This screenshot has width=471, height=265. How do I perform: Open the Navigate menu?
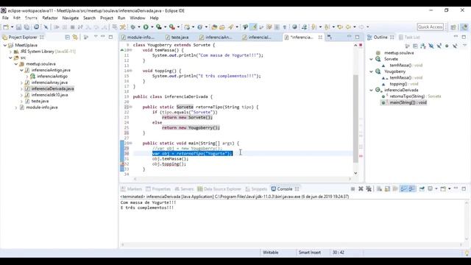pos(71,18)
